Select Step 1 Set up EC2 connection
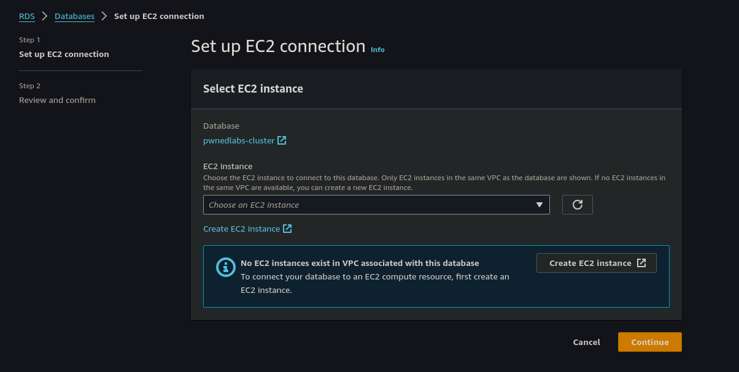 64,54
